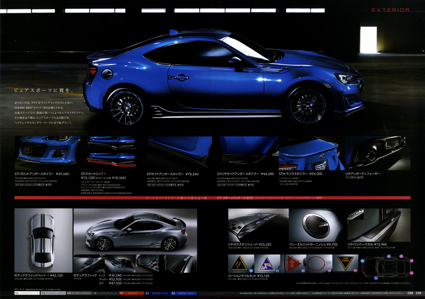
Task: Select the E2 lapis blue pearl swatch
Action: pyautogui.click(x=157, y=293)
